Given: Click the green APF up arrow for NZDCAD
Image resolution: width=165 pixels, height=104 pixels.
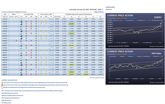Looking at the screenshot, I should click(x=26, y=60).
